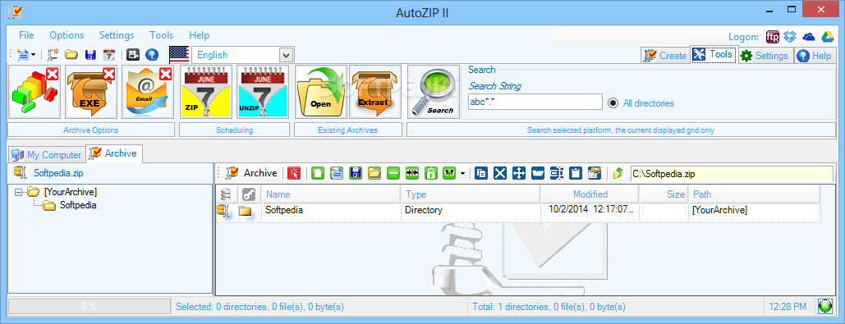Sort by the Type column header
Screen dimensions: 845x324
(x=471, y=194)
